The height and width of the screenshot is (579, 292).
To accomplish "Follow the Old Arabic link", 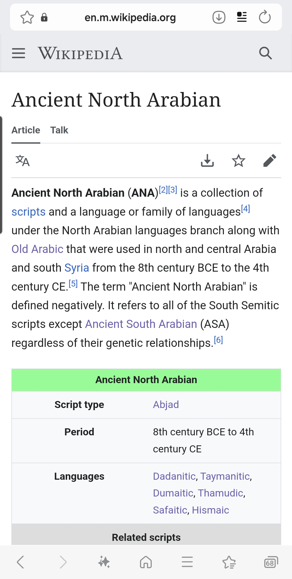I will click(x=37, y=249).
